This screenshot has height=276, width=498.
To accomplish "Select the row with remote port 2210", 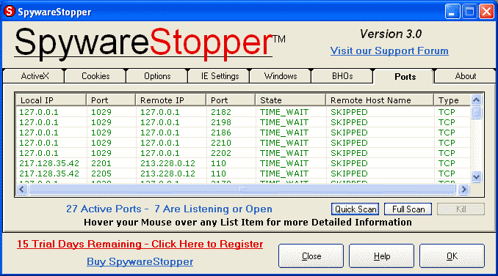I will click(243, 143).
